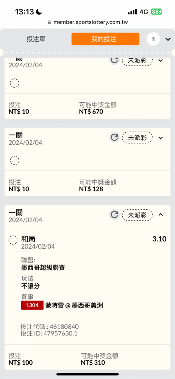Viewport: 175px width, 379px height.
Task: Collapse the 和局 bet card details
Action: (161, 215)
